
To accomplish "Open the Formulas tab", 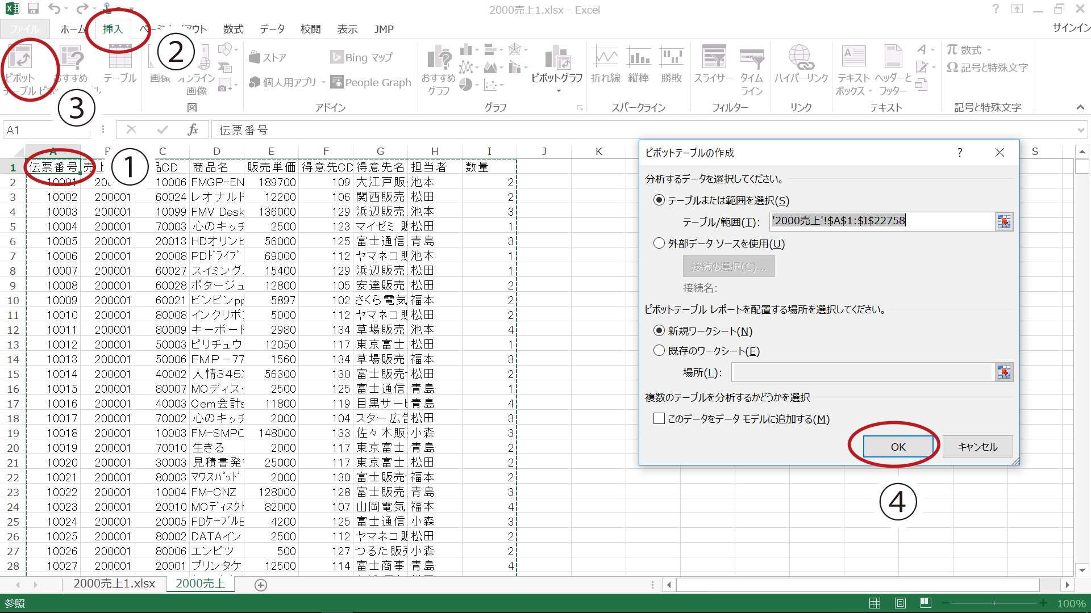I will click(233, 29).
